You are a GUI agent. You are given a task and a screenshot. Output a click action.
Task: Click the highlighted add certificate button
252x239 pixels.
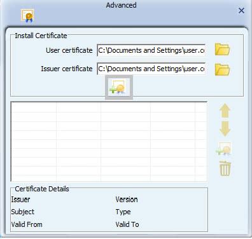pos(119,87)
